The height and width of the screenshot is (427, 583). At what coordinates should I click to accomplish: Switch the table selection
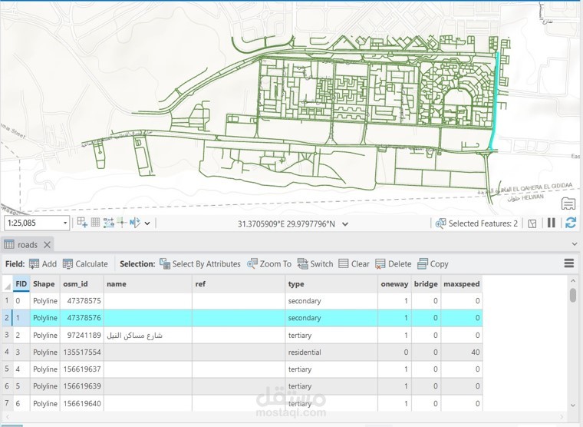(x=315, y=263)
